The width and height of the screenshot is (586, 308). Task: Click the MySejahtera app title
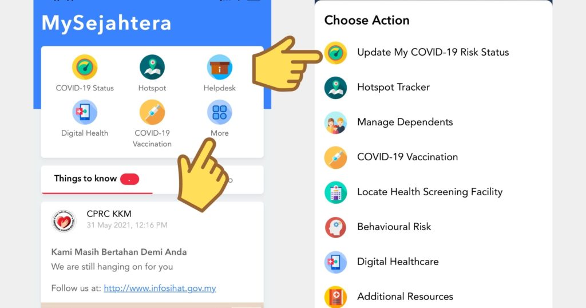pos(106,23)
